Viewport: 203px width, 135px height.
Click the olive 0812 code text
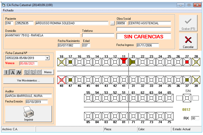(186, 110)
